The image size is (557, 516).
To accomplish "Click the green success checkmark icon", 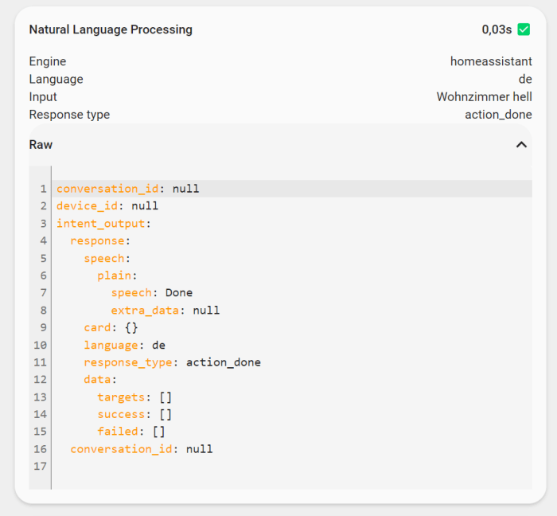I will click(x=524, y=29).
